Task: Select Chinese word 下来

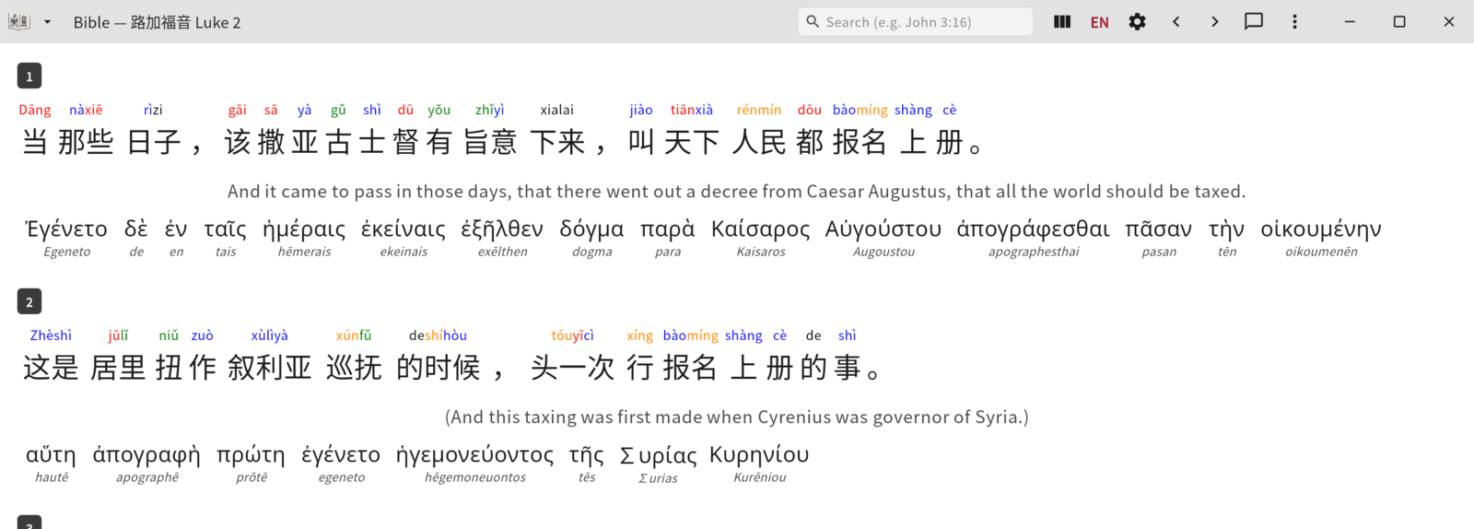Action: 557,142
